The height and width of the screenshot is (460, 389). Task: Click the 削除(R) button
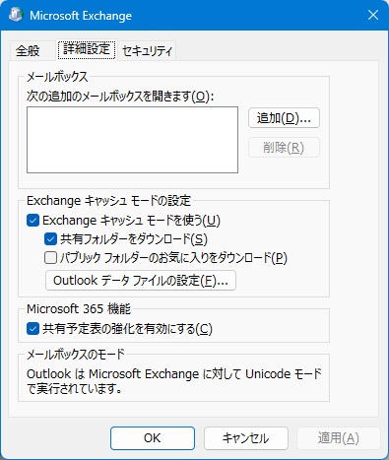click(284, 148)
